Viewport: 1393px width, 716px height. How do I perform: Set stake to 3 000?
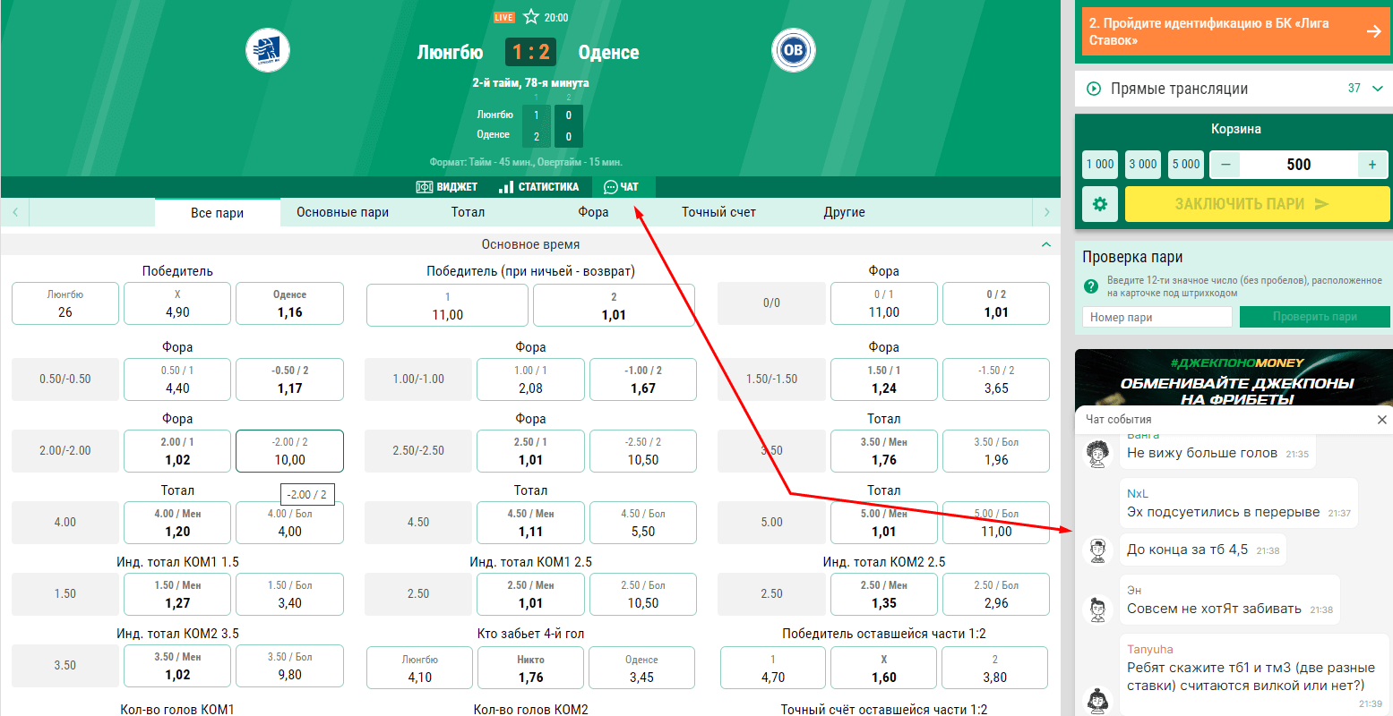click(x=1143, y=165)
